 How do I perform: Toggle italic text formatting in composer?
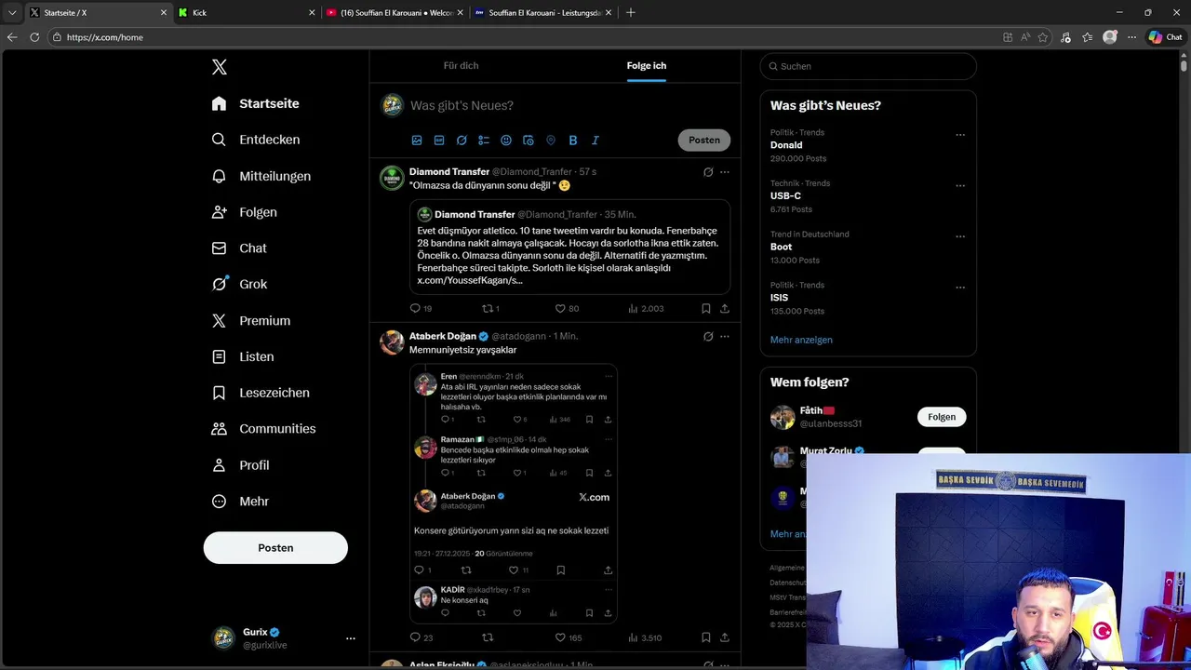click(595, 141)
